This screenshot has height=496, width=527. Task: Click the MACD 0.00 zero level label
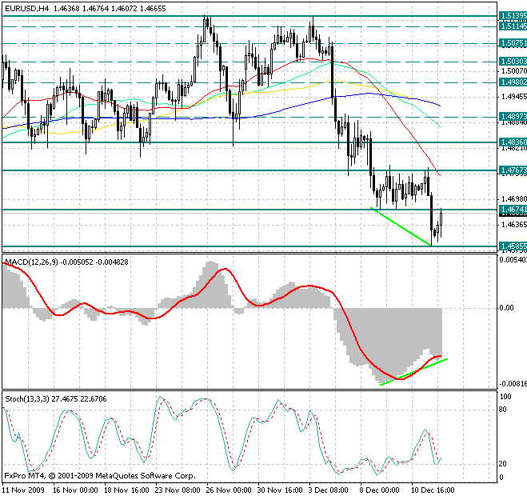pyautogui.click(x=506, y=307)
